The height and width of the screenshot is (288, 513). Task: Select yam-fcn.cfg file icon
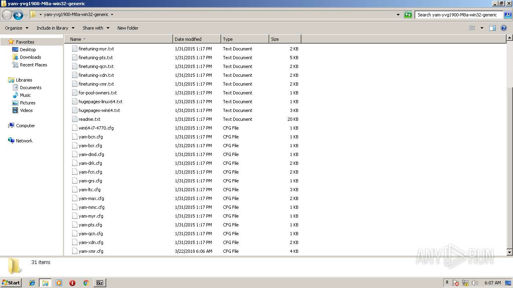75,172
